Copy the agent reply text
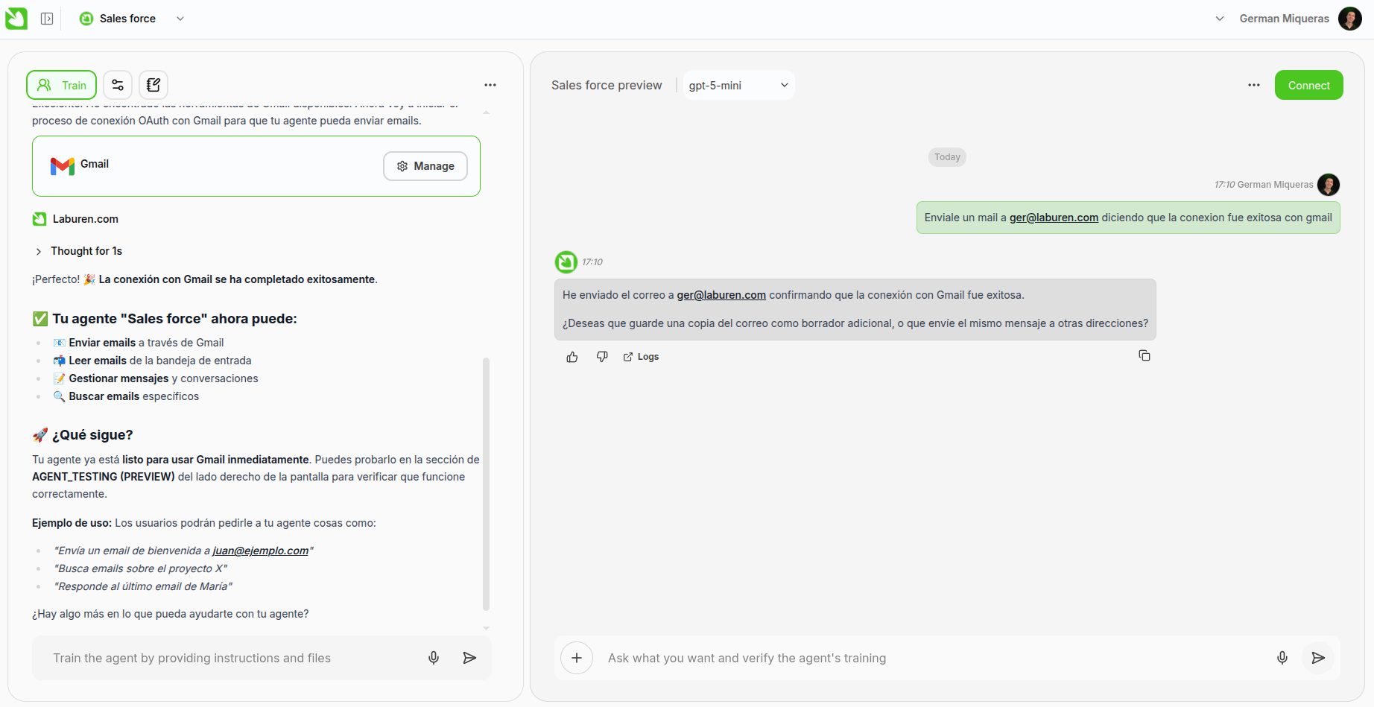Viewport: 1374px width, 707px height. (1145, 356)
